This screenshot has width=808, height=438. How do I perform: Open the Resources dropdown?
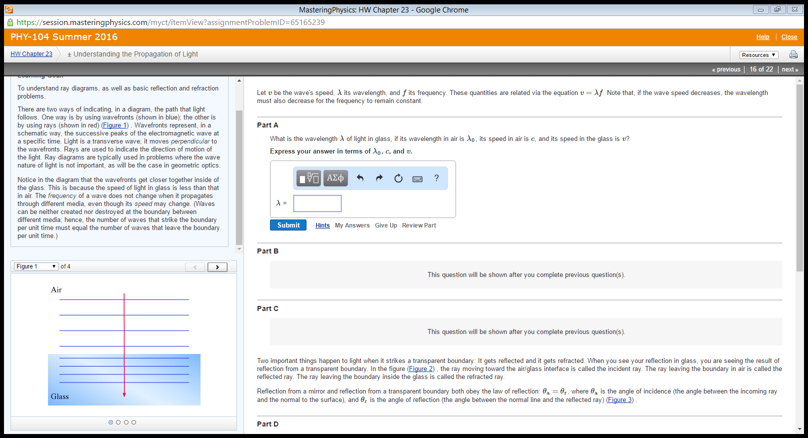[x=758, y=55]
